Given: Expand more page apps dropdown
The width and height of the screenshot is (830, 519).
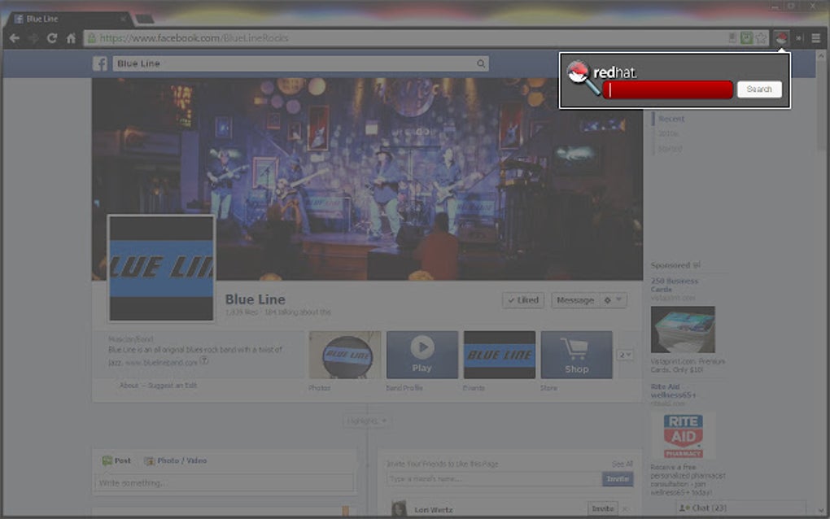Looking at the screenshot, I should pyautogui.click(x=625, y=355).
